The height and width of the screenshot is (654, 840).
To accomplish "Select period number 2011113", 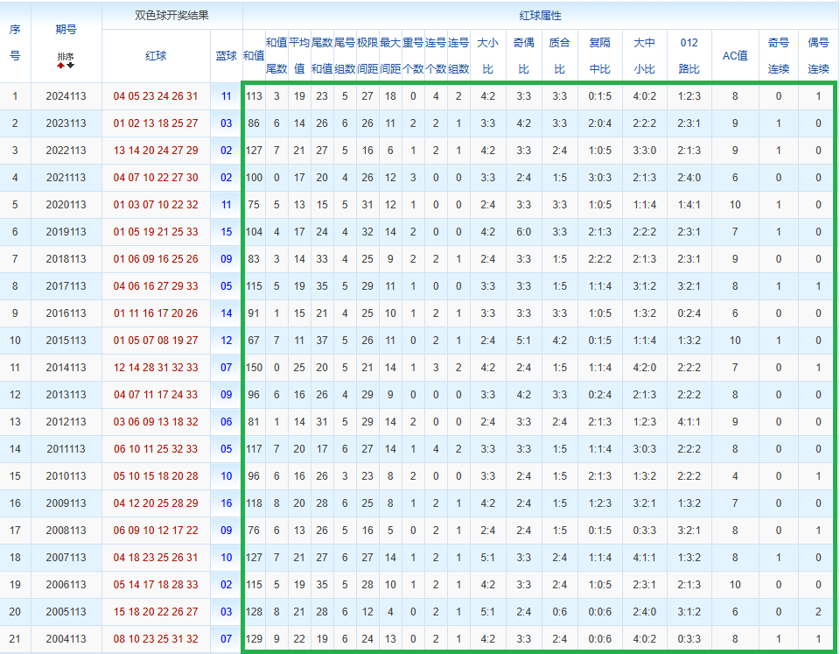I will pos(66,449).
